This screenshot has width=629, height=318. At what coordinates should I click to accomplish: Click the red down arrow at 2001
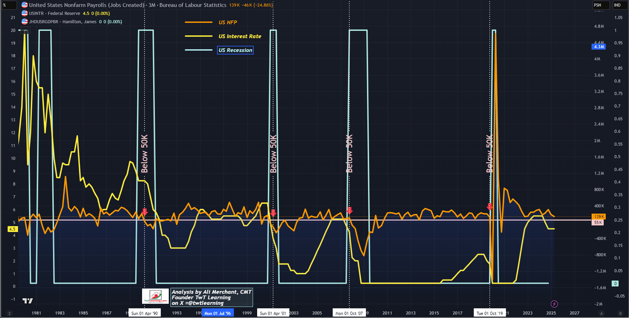tap(273, 213)
